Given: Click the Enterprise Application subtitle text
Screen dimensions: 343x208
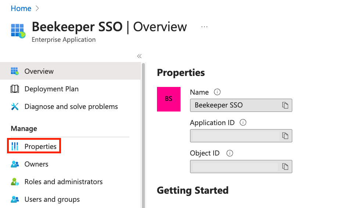Looking at the screenshot, I should [64, 40].
